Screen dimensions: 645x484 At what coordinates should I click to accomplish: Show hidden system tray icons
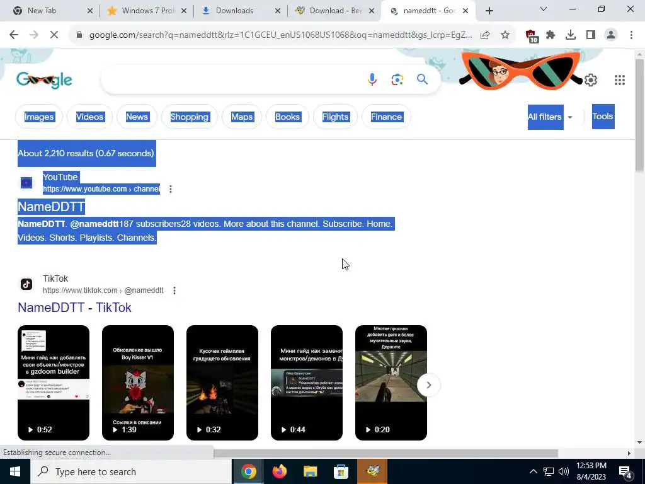(x=533, y=471)
